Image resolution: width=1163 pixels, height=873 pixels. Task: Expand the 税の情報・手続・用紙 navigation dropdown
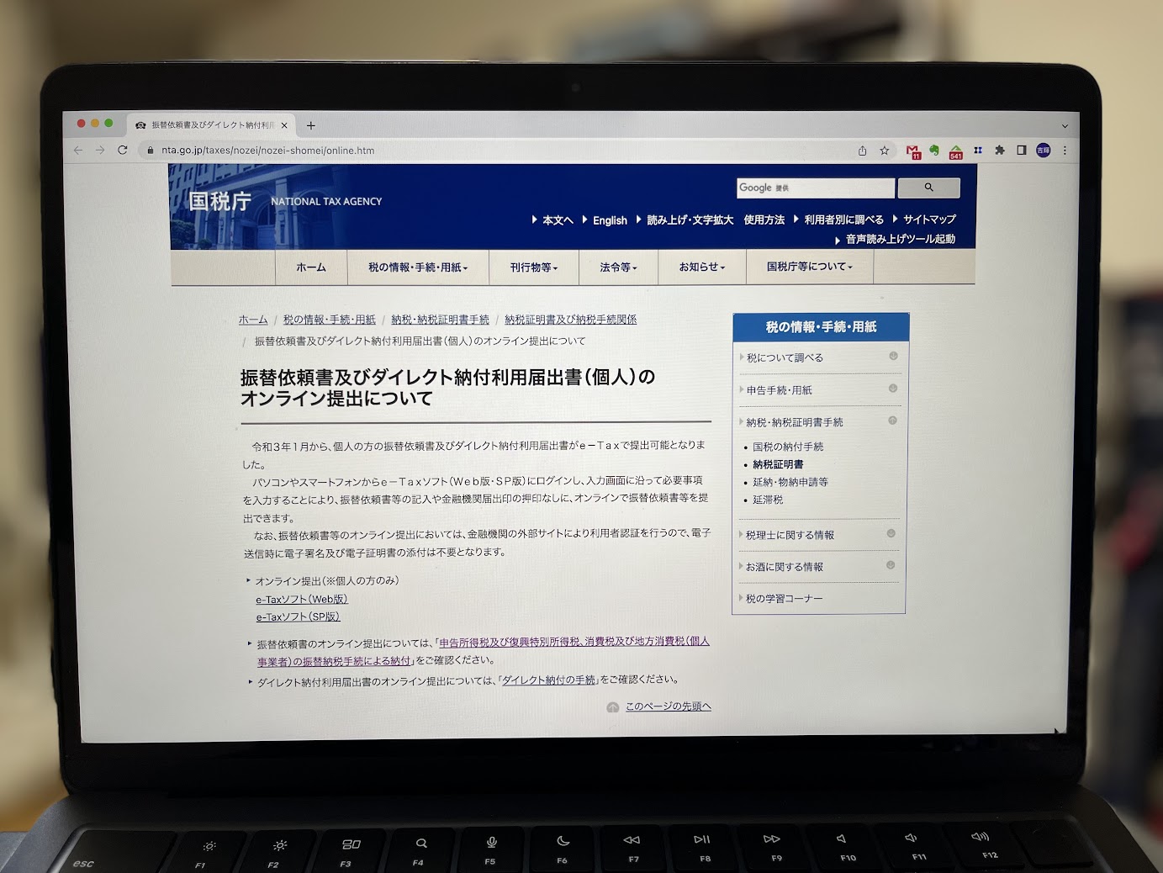pos(417,267)
